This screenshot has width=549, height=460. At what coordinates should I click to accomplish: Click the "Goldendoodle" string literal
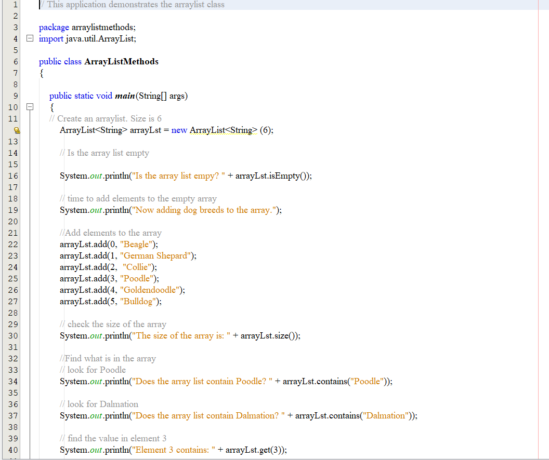coord(150,290)
